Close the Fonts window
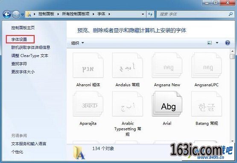Screen dimensions: 237x163 (x=228, y=3)
